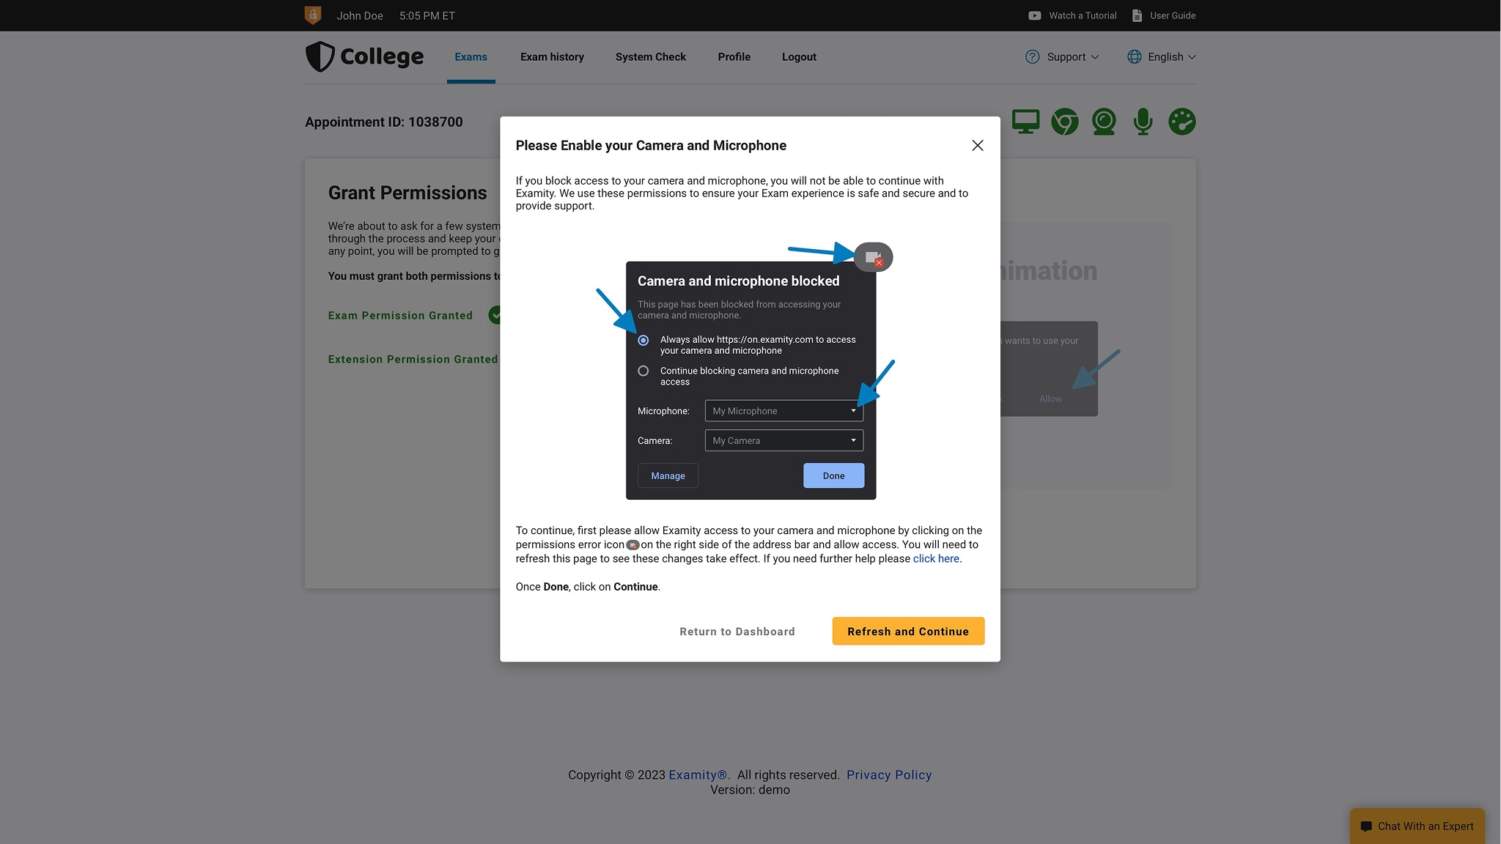Click Return to Dashboard
The width and height of the screenshot is (1501, 844).
click(737, 632)
